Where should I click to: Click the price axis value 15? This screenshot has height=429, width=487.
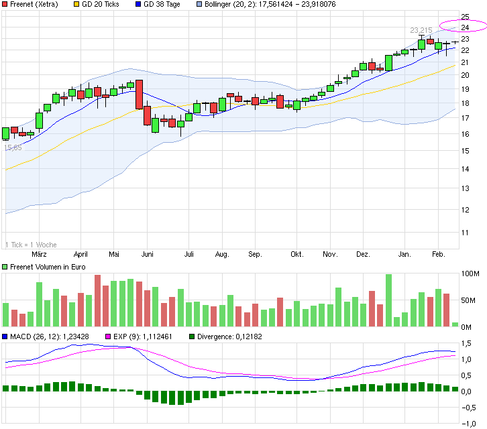(465, 151)
